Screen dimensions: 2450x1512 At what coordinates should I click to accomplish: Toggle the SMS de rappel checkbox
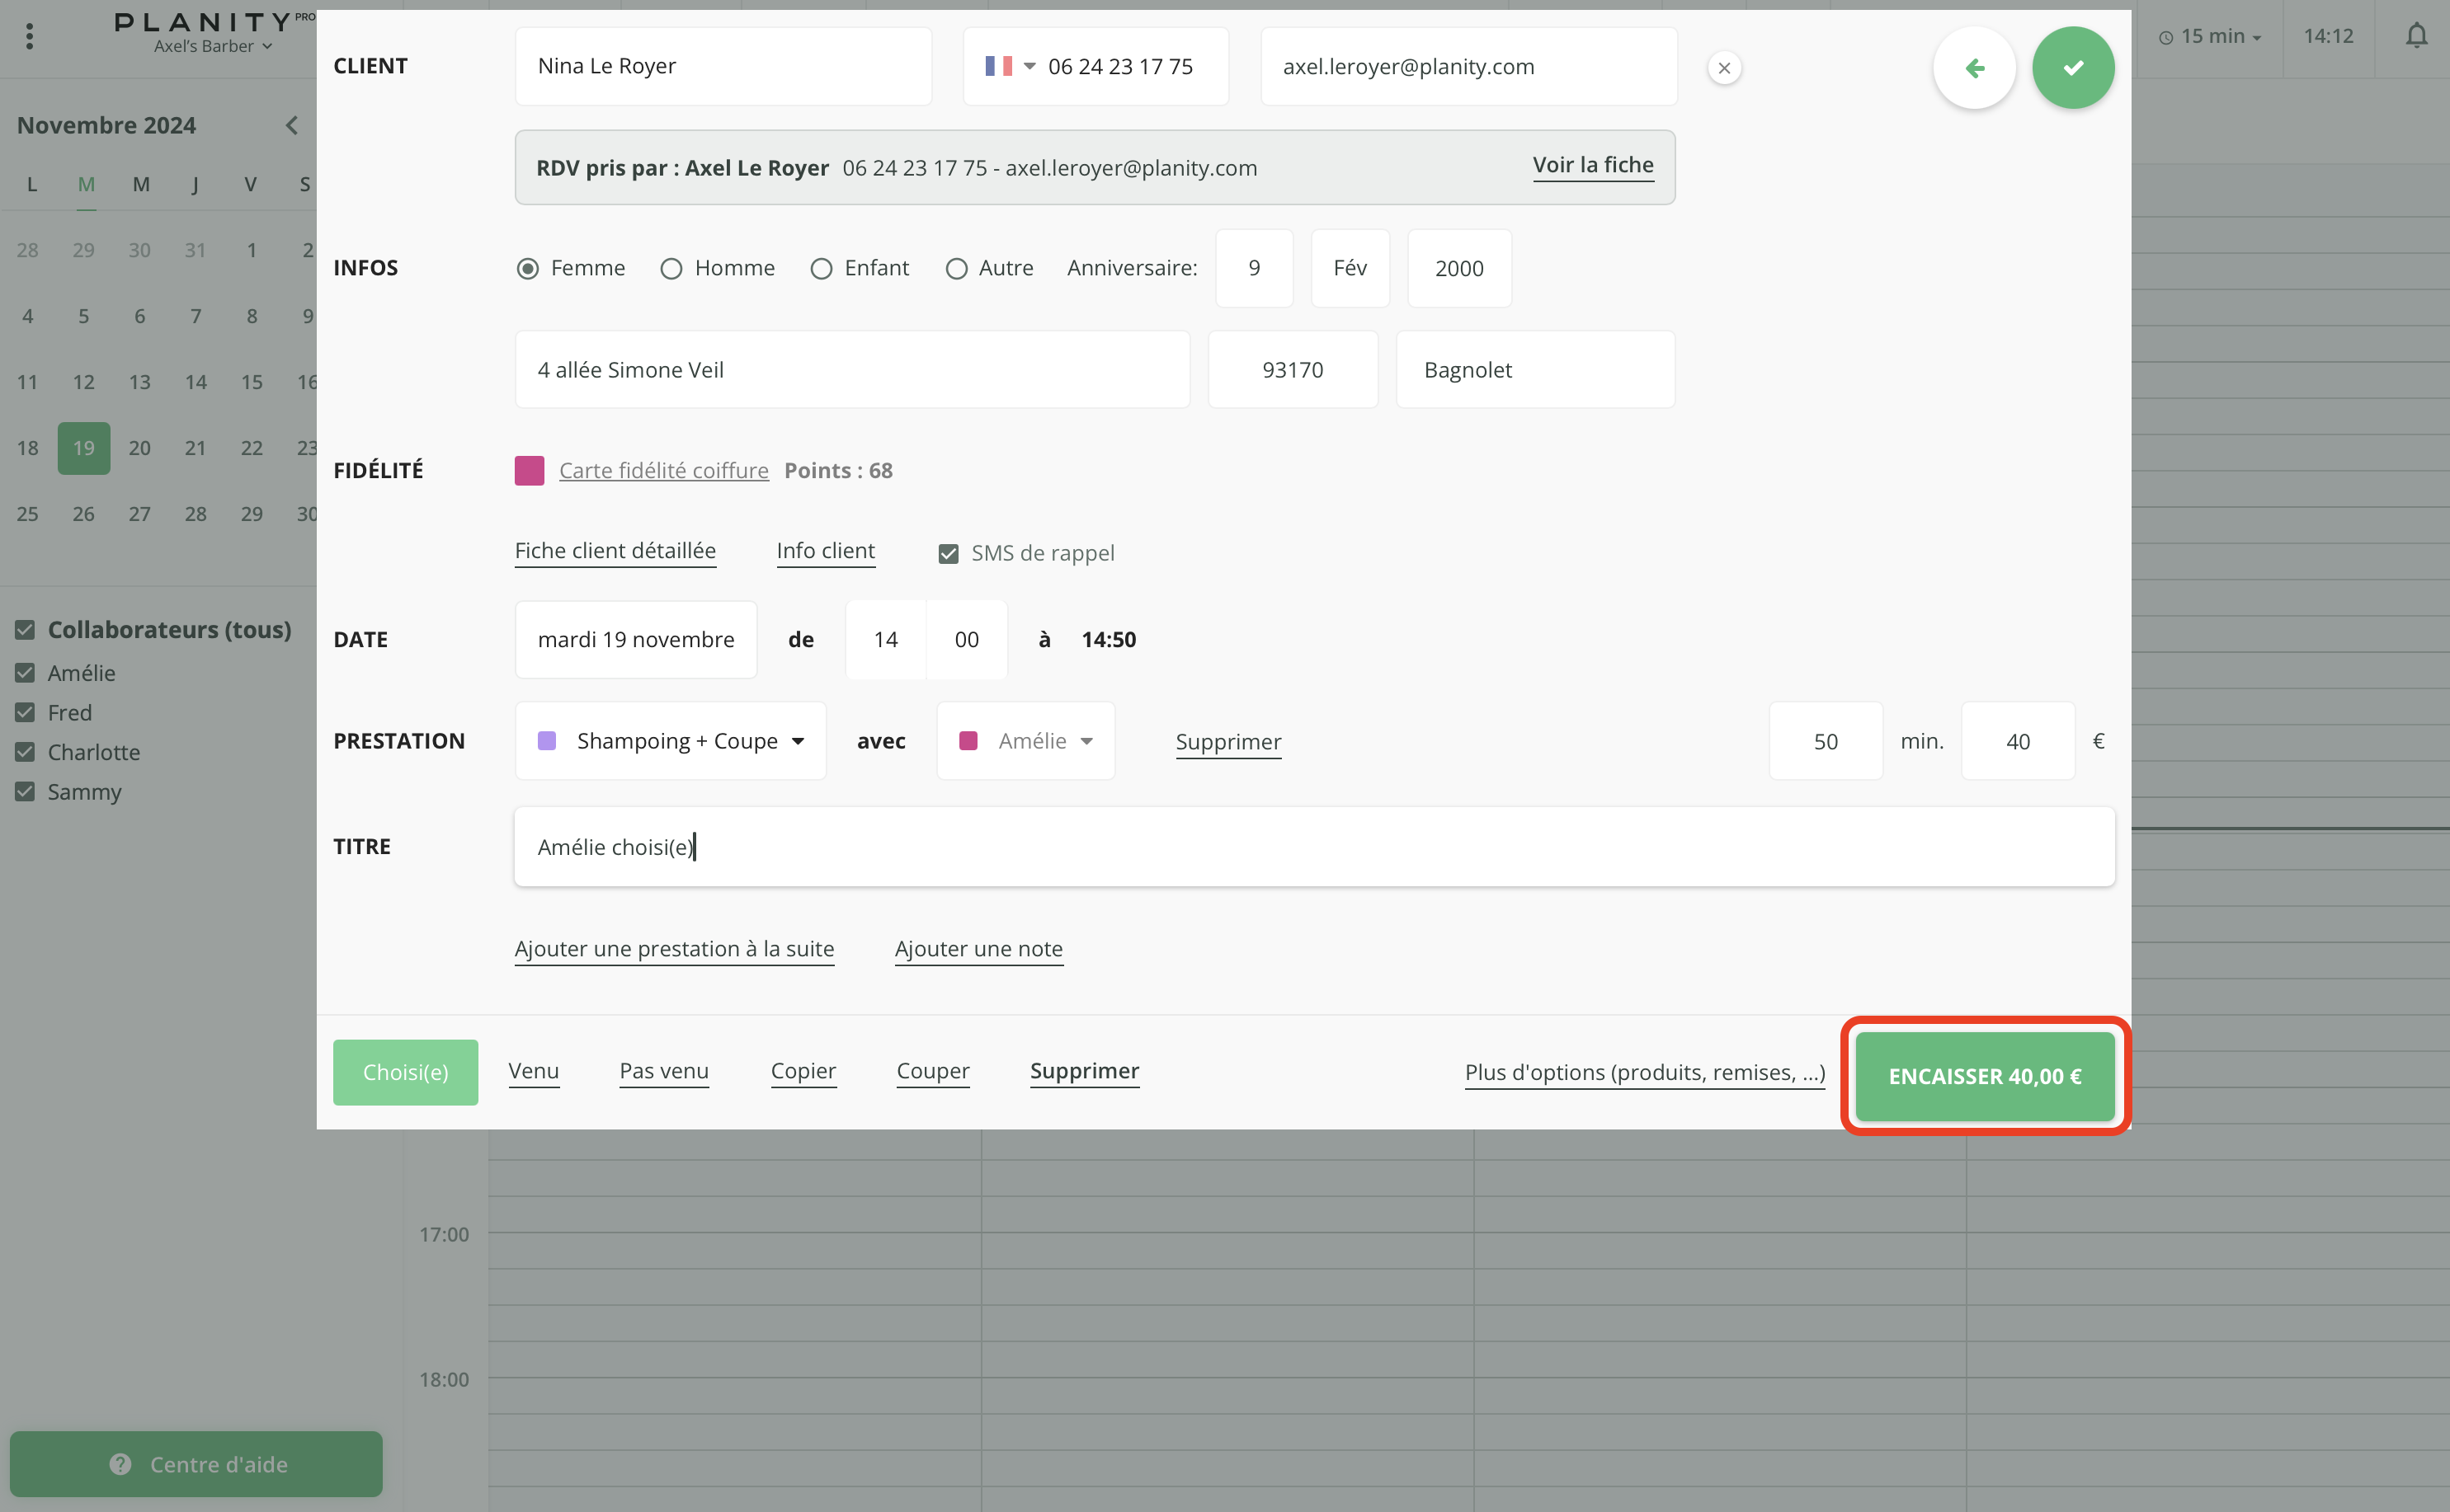[947, 553]
